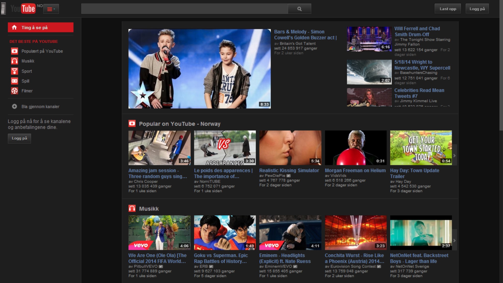
Task: Open Popular on YouTube - Norway heading
Action: click(179, 124)
